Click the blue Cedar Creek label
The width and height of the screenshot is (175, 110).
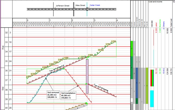coord(96,5)
